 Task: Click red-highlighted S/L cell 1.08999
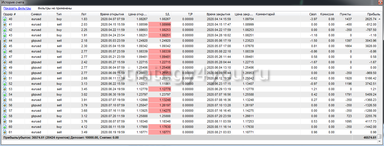pos(160,24)
